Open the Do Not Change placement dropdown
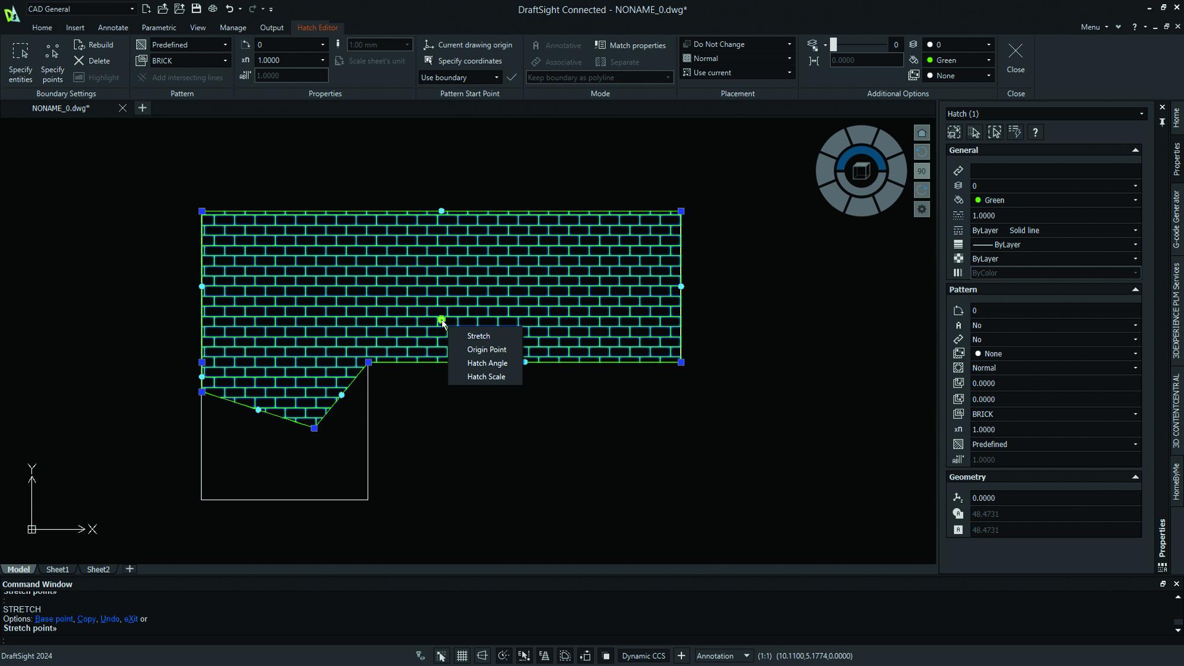This screenshot has width=1184, height=666. 737,44
